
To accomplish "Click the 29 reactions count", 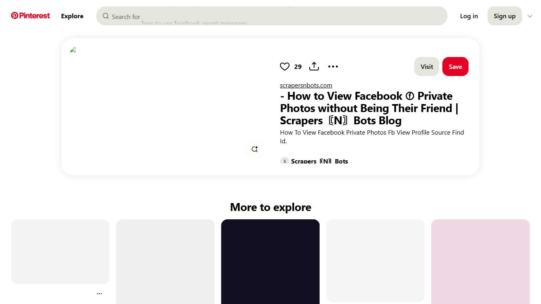I will [x=297, y=66].
